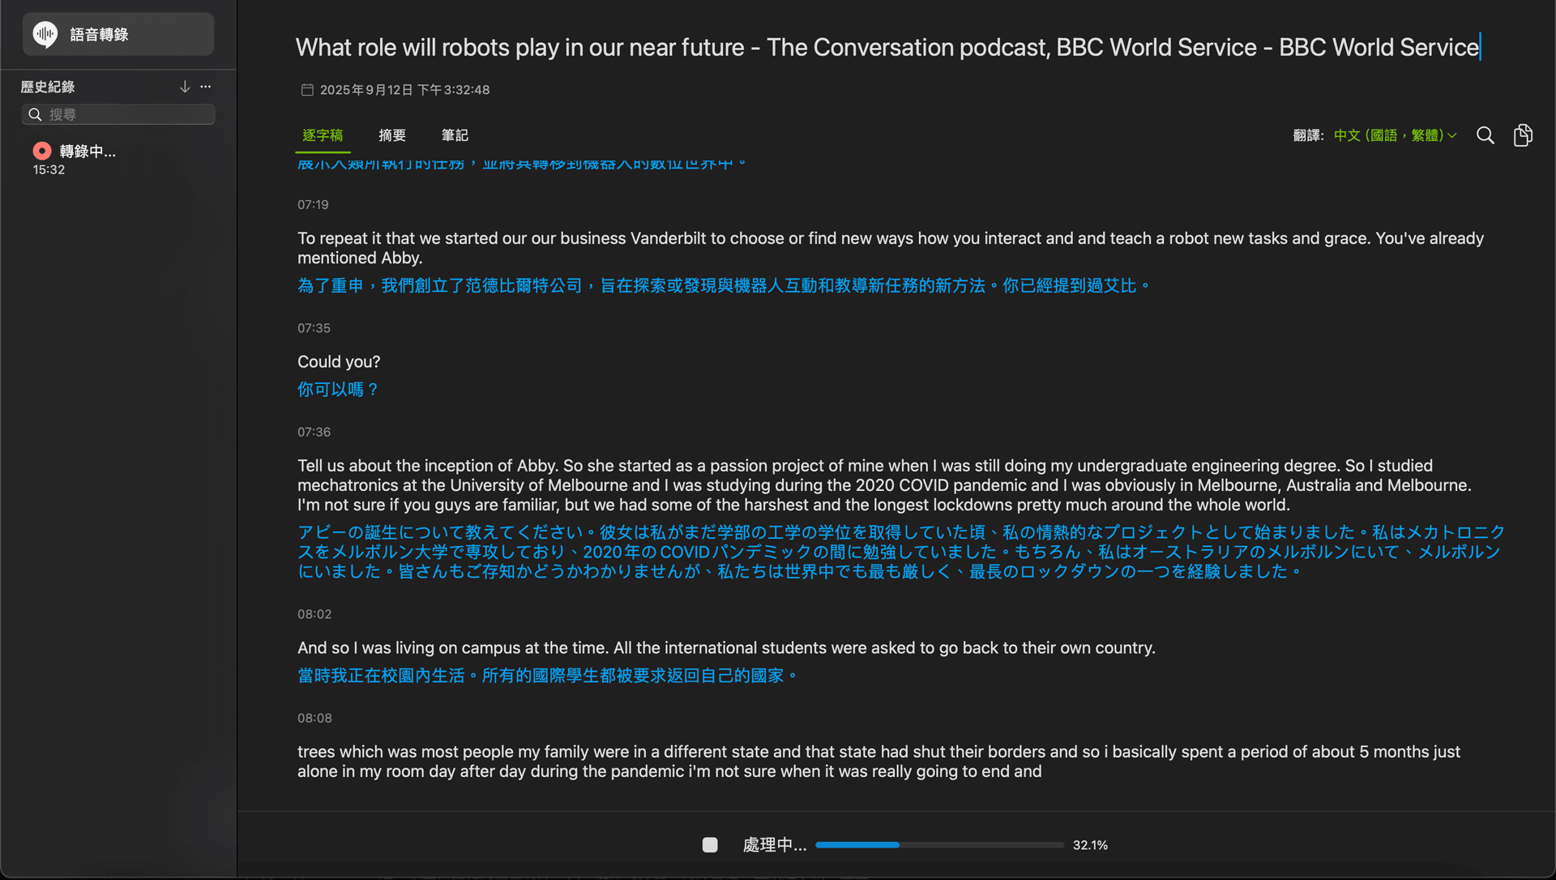This screenshot has height=880, width=1556.
Task: Select the 轉錄中 history entry
Action: 118,159
